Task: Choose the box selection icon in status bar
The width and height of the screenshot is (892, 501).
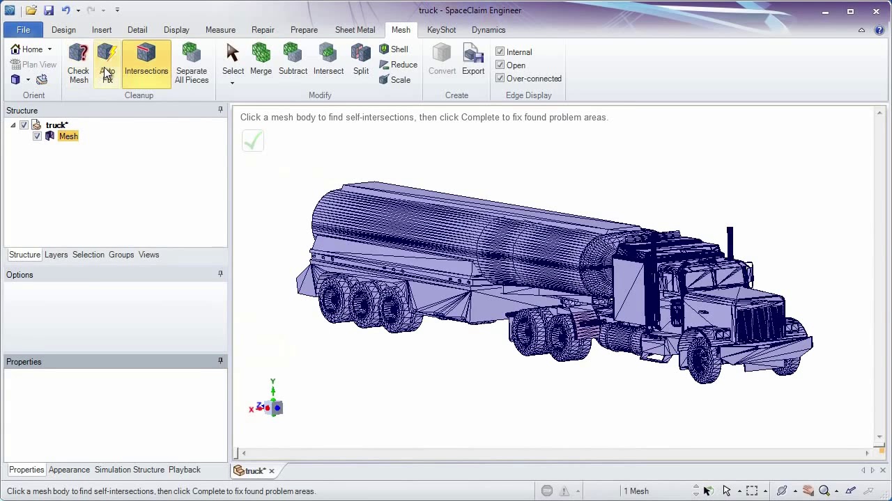Action: [x=752, y=491]
